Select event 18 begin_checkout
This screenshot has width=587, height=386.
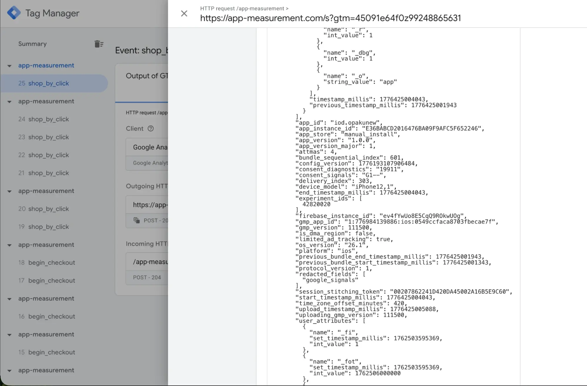point(46,262)
